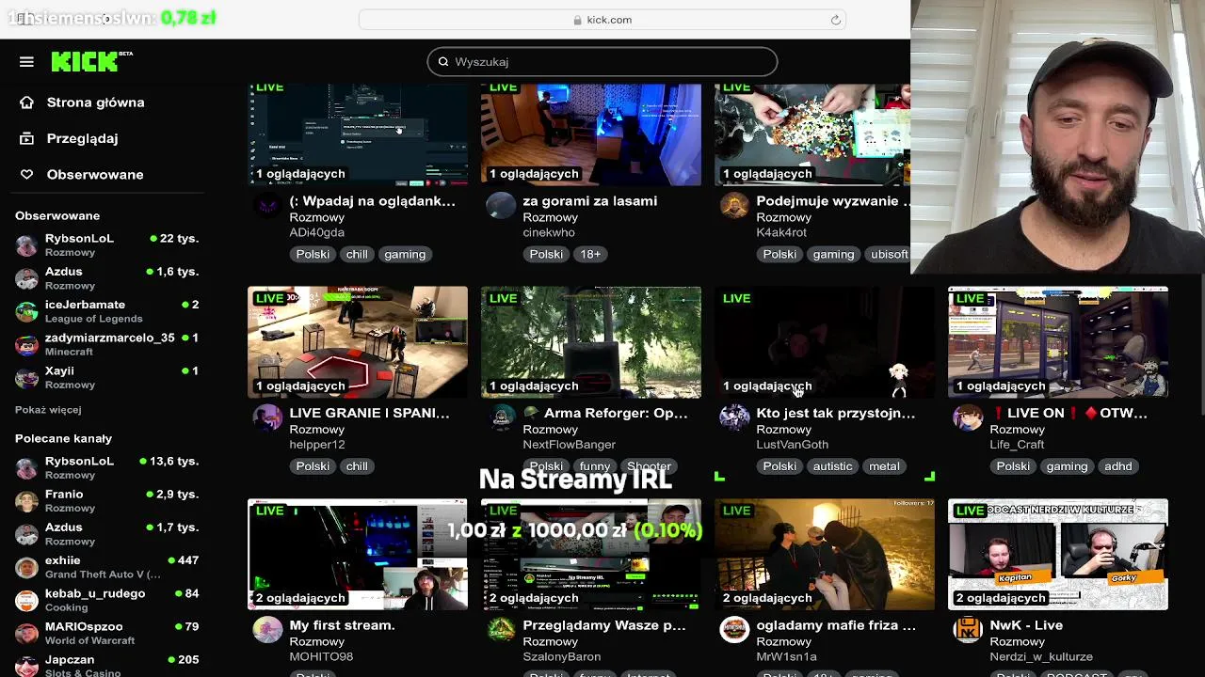Open Japczan channel in sidebar

click(108, 664)
